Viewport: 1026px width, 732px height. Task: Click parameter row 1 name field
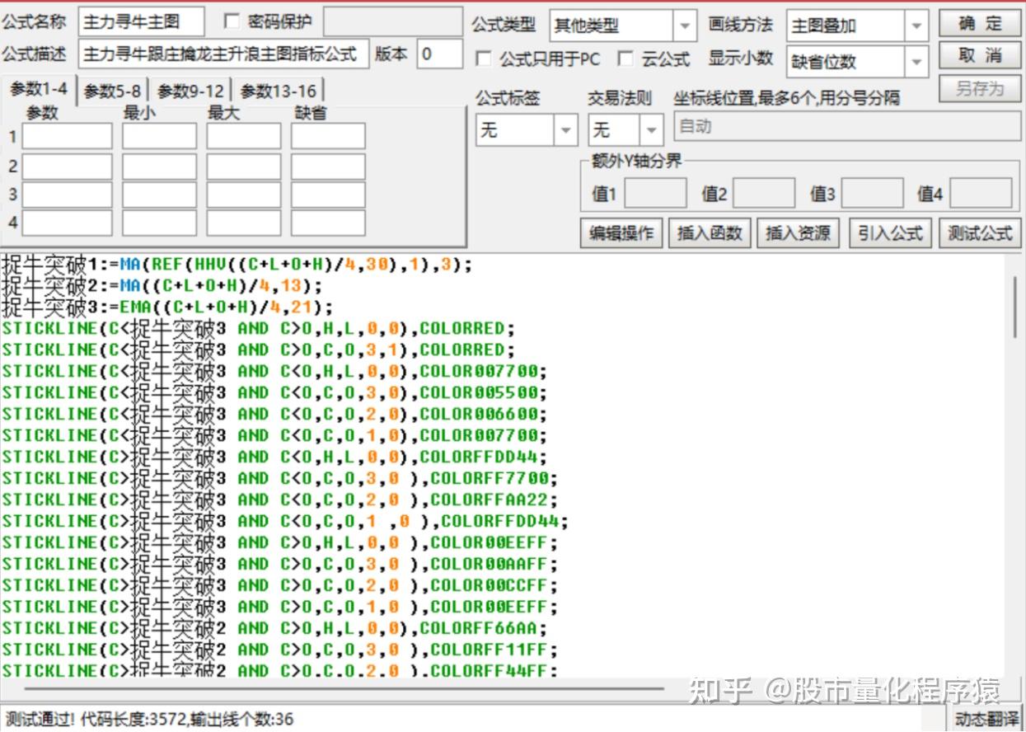(x=67, y=136)
